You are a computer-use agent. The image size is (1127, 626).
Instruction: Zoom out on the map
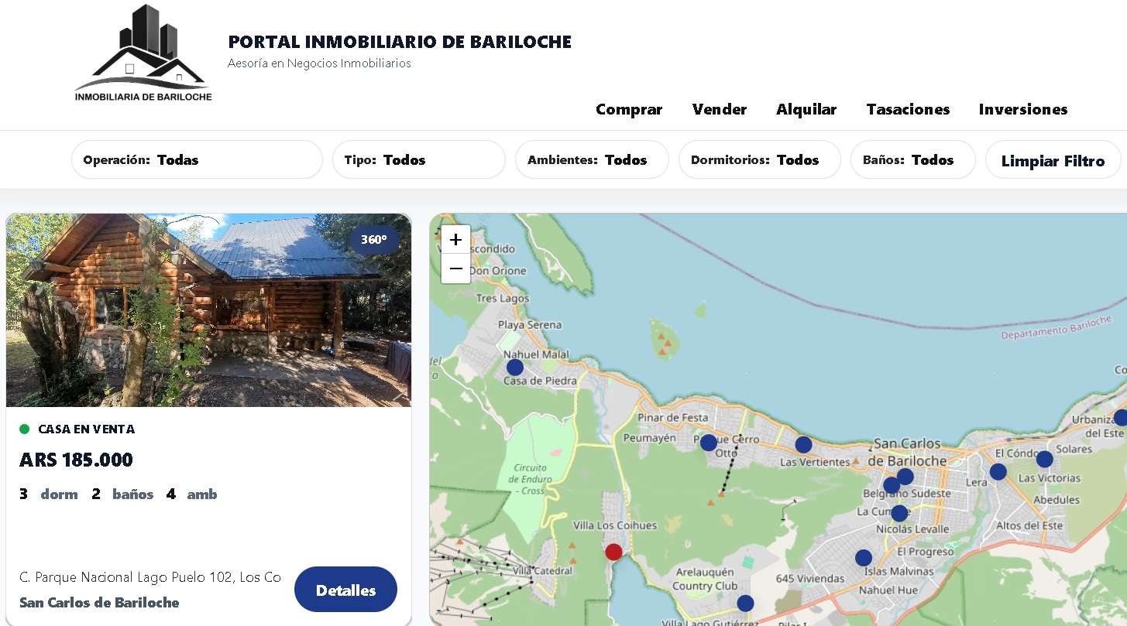click(455, 269)
